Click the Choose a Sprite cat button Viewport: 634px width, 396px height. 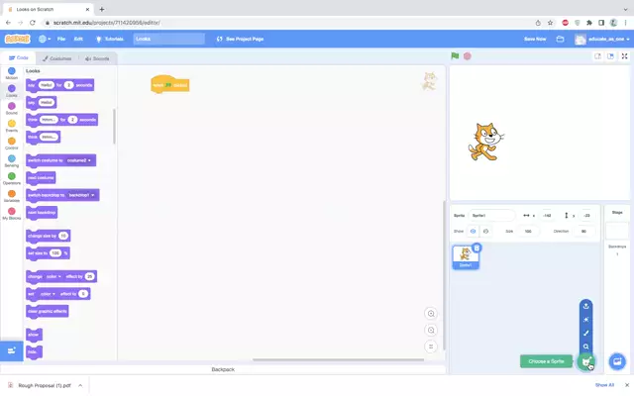coord(585,361)
